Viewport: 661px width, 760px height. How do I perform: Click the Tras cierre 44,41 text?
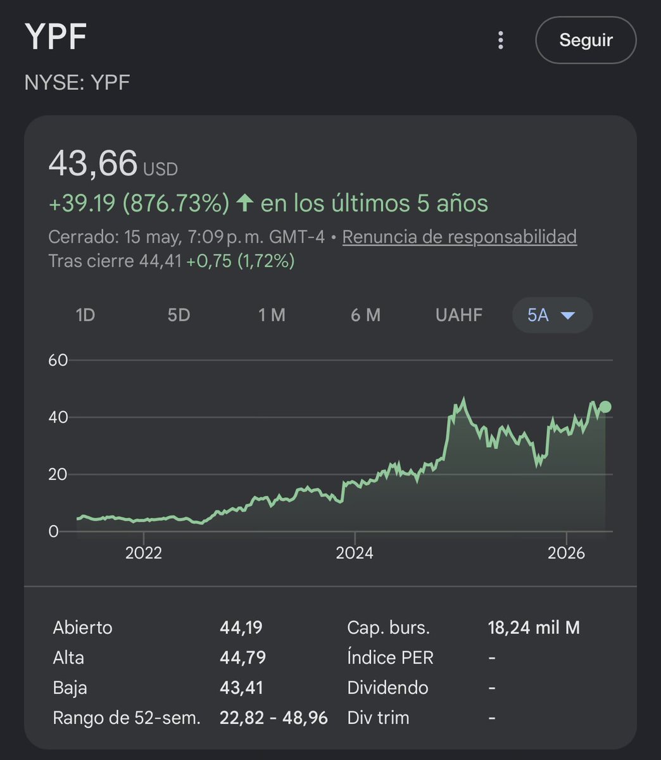(x=115, y=261)
